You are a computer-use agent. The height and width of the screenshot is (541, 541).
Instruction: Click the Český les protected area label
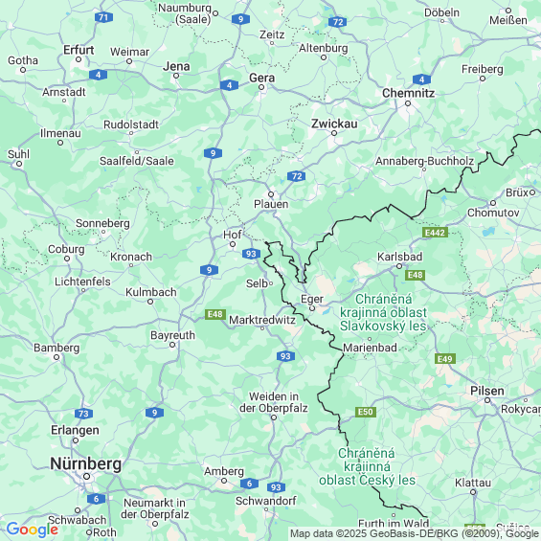point(367,467)
